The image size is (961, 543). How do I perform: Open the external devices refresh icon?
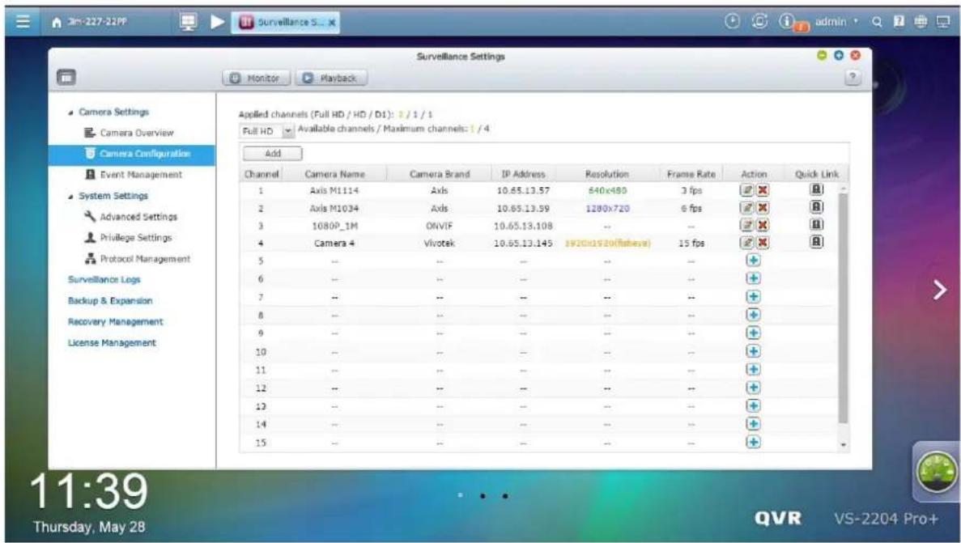759,21
